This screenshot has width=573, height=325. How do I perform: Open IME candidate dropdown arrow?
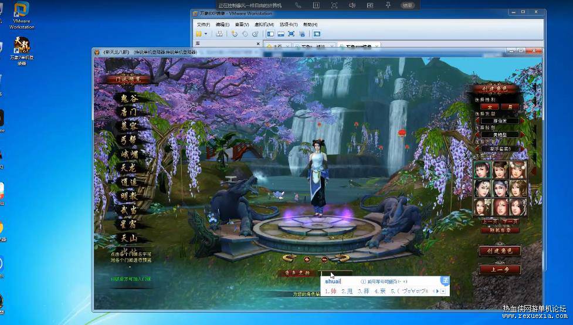click(443, 291)
